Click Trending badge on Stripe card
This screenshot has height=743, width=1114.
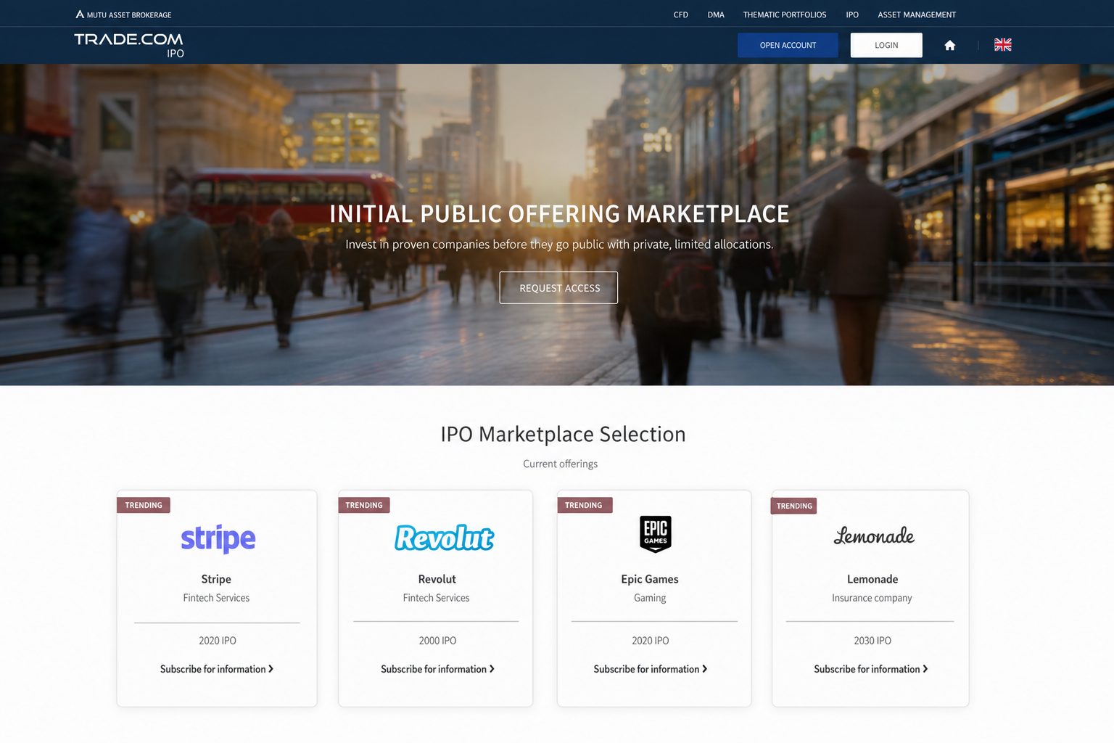click(x=144, y=505)
